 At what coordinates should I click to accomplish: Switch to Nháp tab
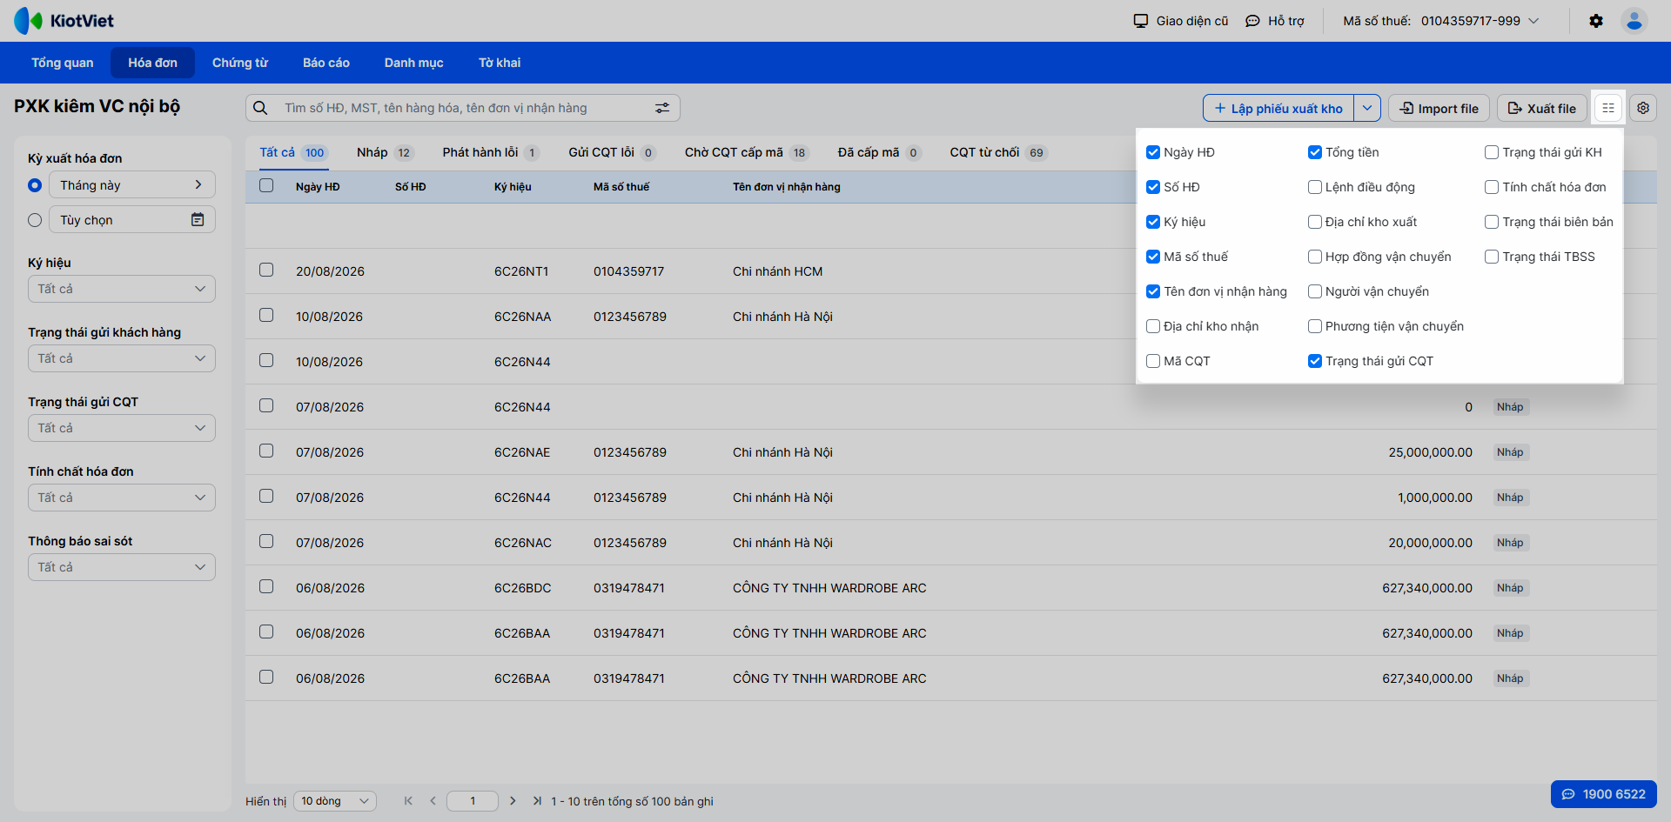(x=386, y=152)
